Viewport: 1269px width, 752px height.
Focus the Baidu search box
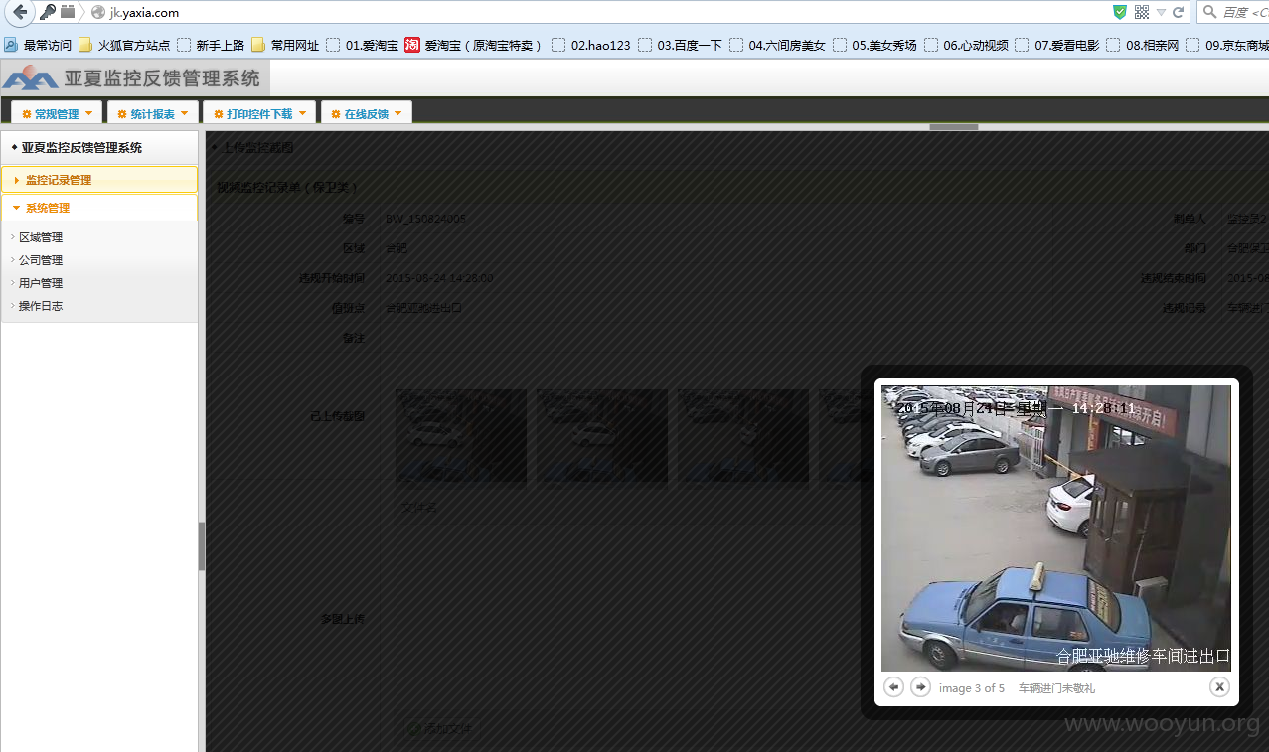pyautogui.click(x=1243, y=12)
